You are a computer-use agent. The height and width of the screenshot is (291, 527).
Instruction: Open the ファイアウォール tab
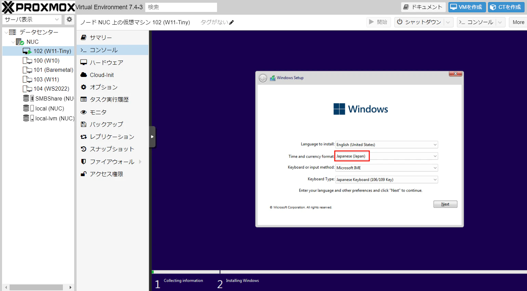point(112,162)
